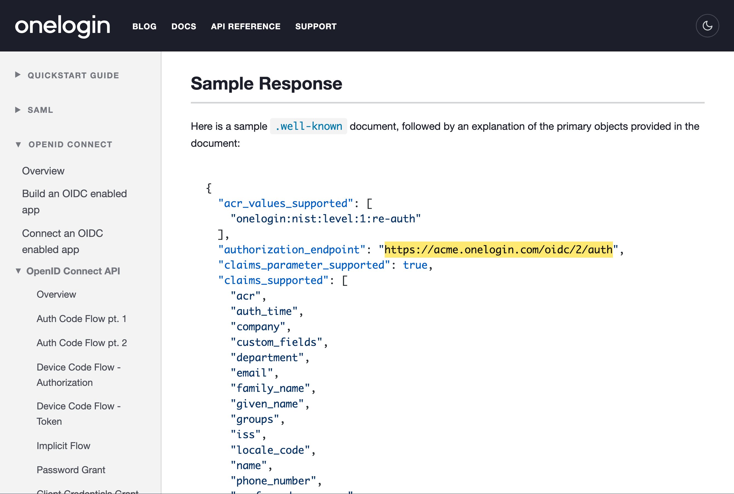Click the "department" claim
734x494 pixels.
point(267,358)
